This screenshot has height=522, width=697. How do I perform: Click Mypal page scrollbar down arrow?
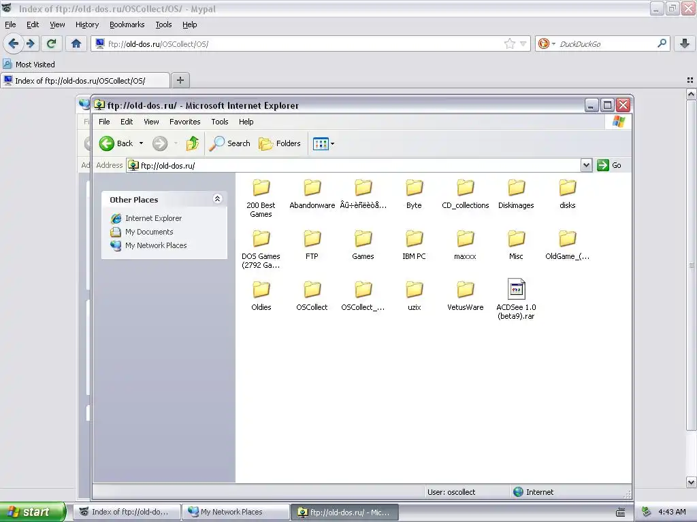[x=691, y=482]
